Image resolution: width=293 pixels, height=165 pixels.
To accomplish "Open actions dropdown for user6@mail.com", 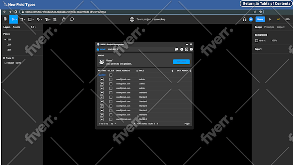I will coord(102,102).
